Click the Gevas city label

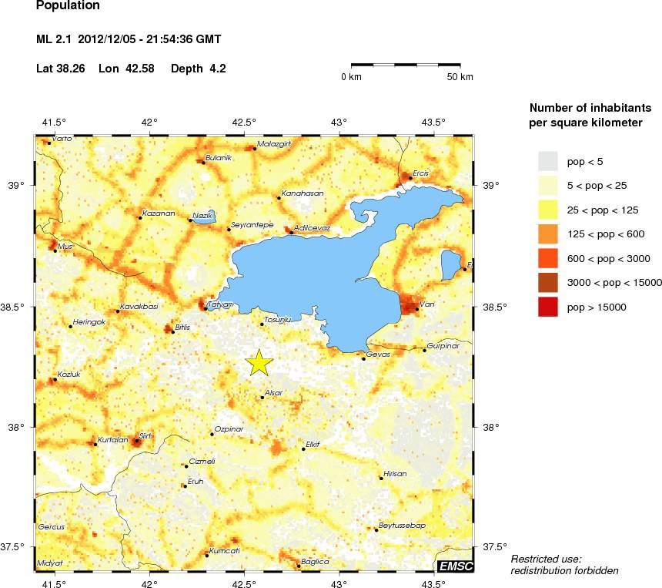(379, 354)
